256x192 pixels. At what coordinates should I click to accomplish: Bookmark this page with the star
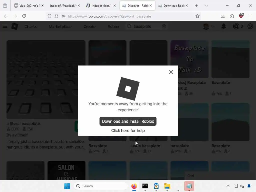coord(197,16)
